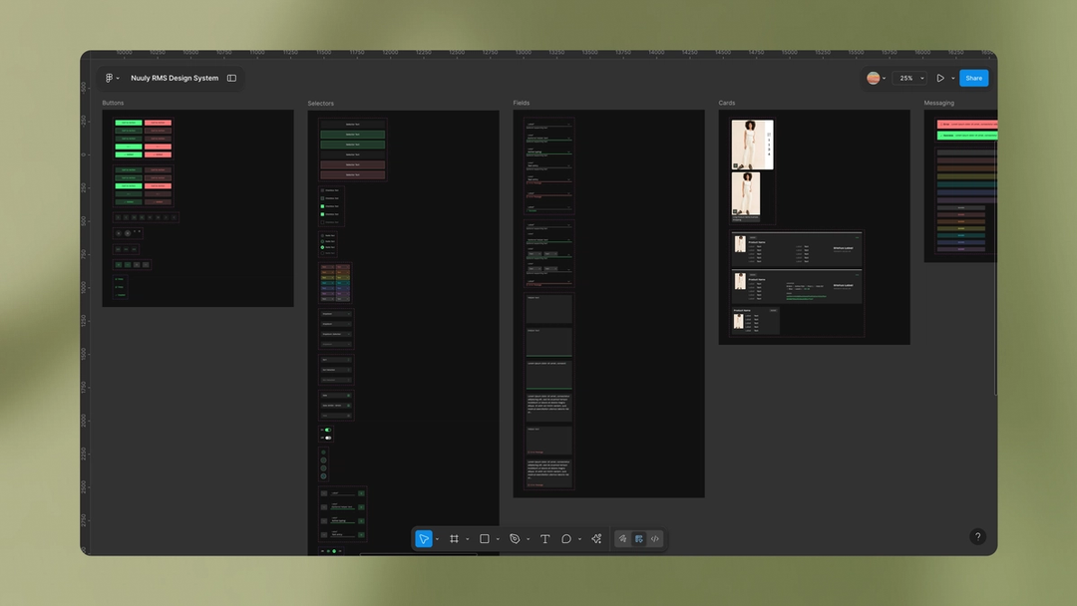Viewport: 1077px width, 606px height.
Task: Open the Present options chevron
Action: 952,77
